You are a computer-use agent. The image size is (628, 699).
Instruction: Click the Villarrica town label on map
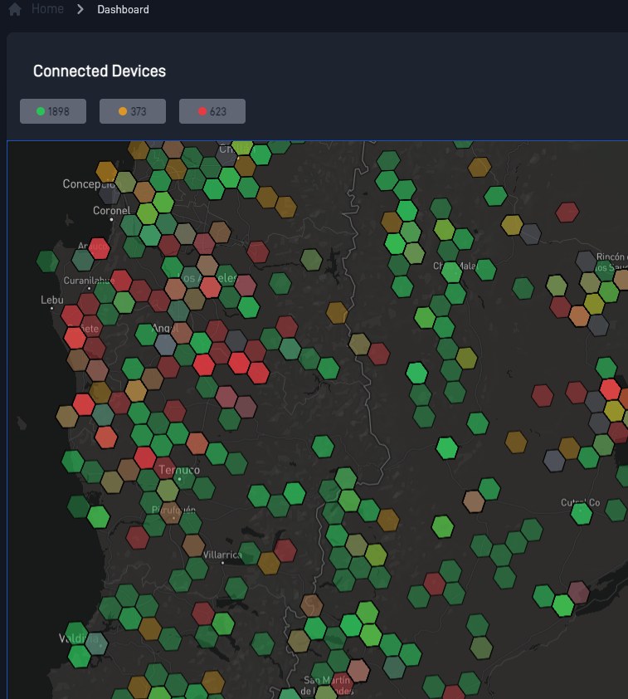pos(222,555)
